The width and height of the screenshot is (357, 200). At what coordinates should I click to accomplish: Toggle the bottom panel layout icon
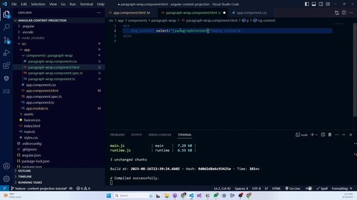[x=313, y=4]
